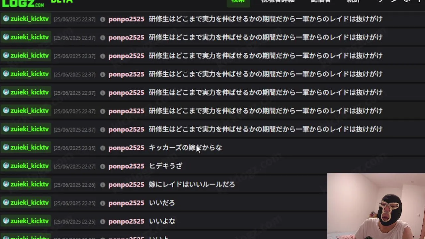Screen dimensions: 425x239
Task: Open ponpo2525 username on the いいだろ row
Action: coord(126,203)
